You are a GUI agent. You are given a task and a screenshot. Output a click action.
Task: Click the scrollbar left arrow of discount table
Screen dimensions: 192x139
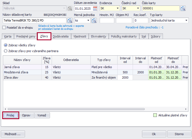(x=5, y=109)
